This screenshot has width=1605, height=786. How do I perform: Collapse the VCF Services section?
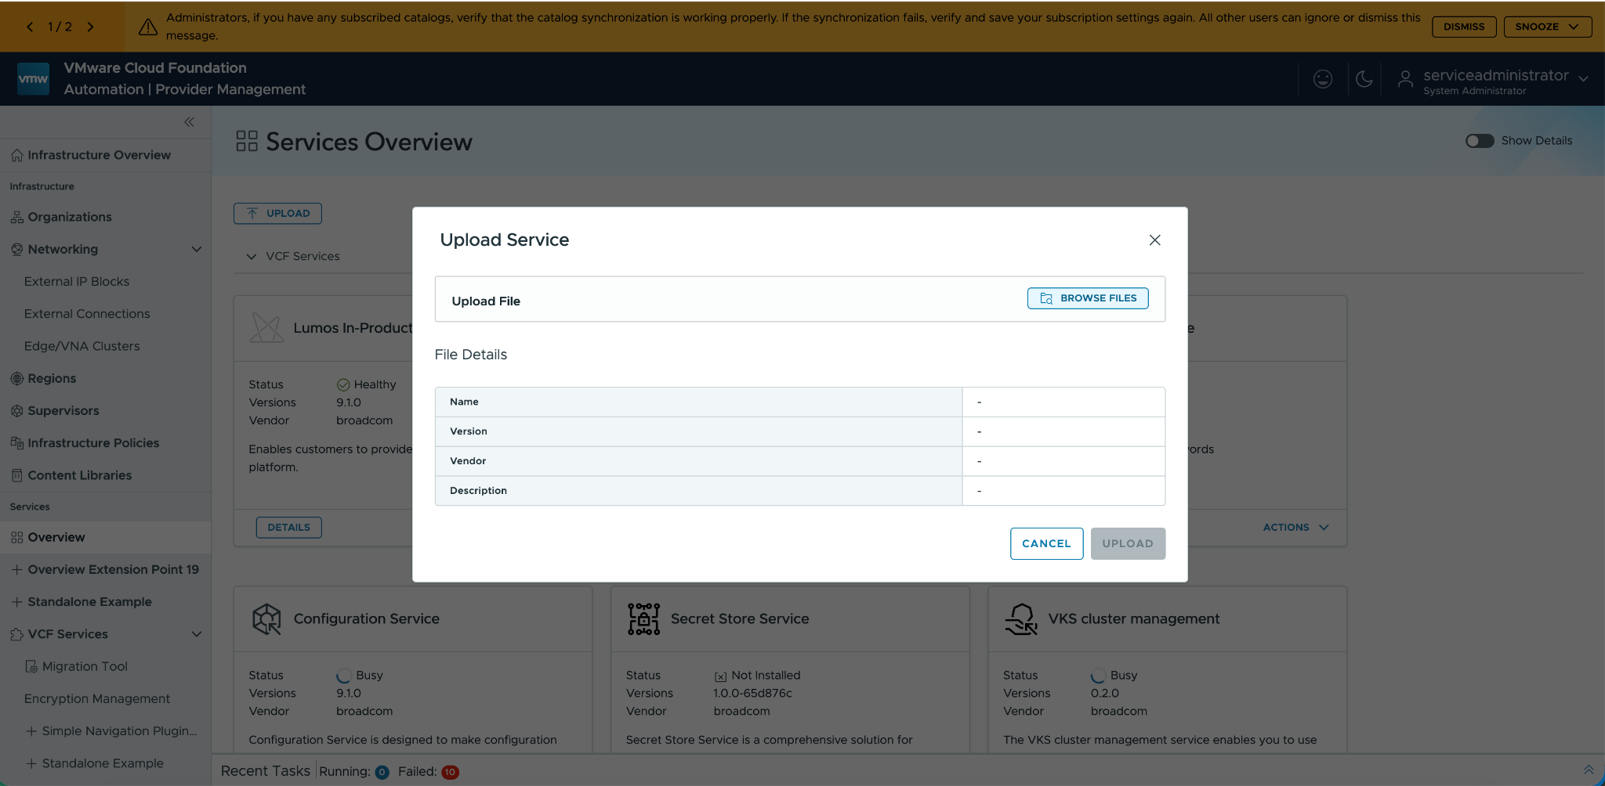point(252,257)
